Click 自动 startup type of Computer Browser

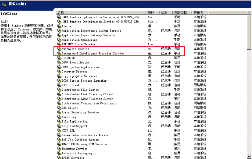177,71
